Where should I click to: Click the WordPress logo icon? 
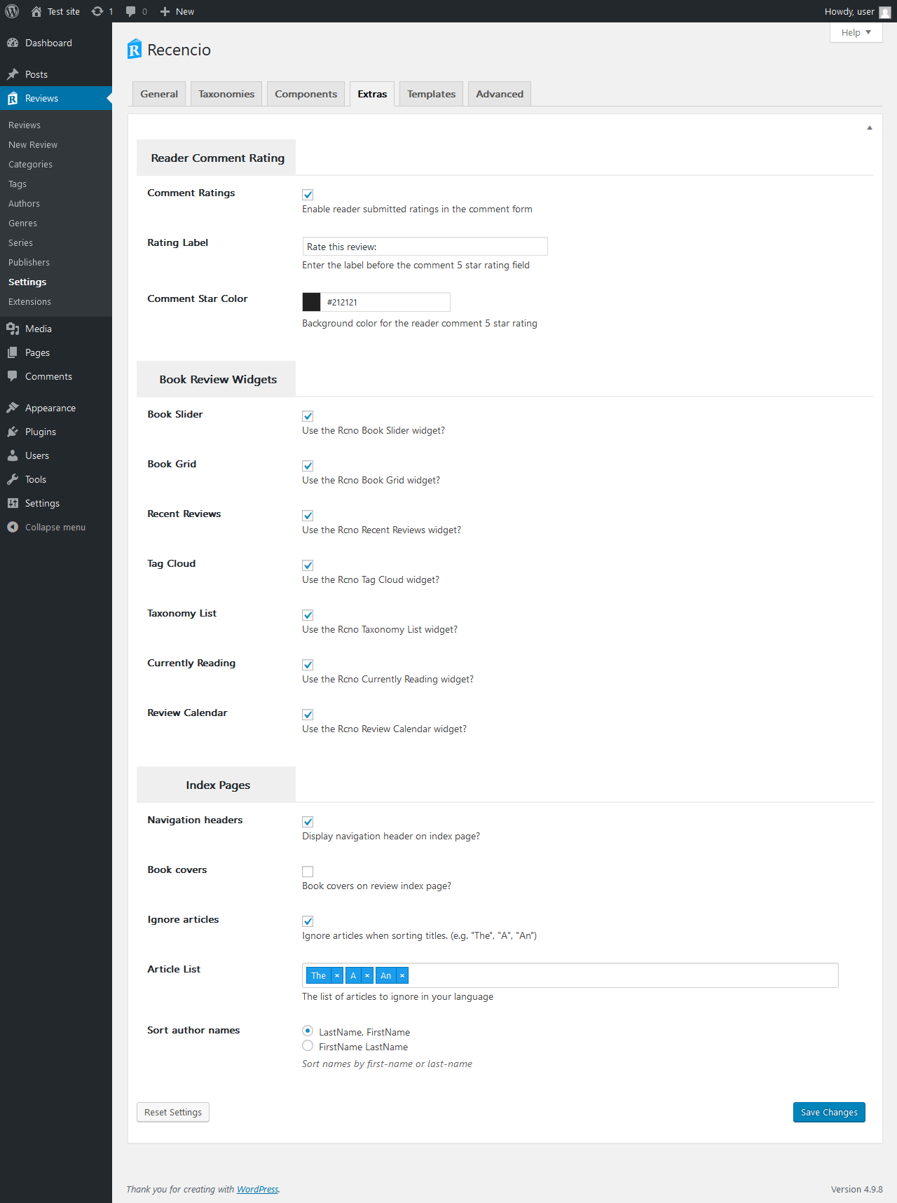(x=12, y=11)
